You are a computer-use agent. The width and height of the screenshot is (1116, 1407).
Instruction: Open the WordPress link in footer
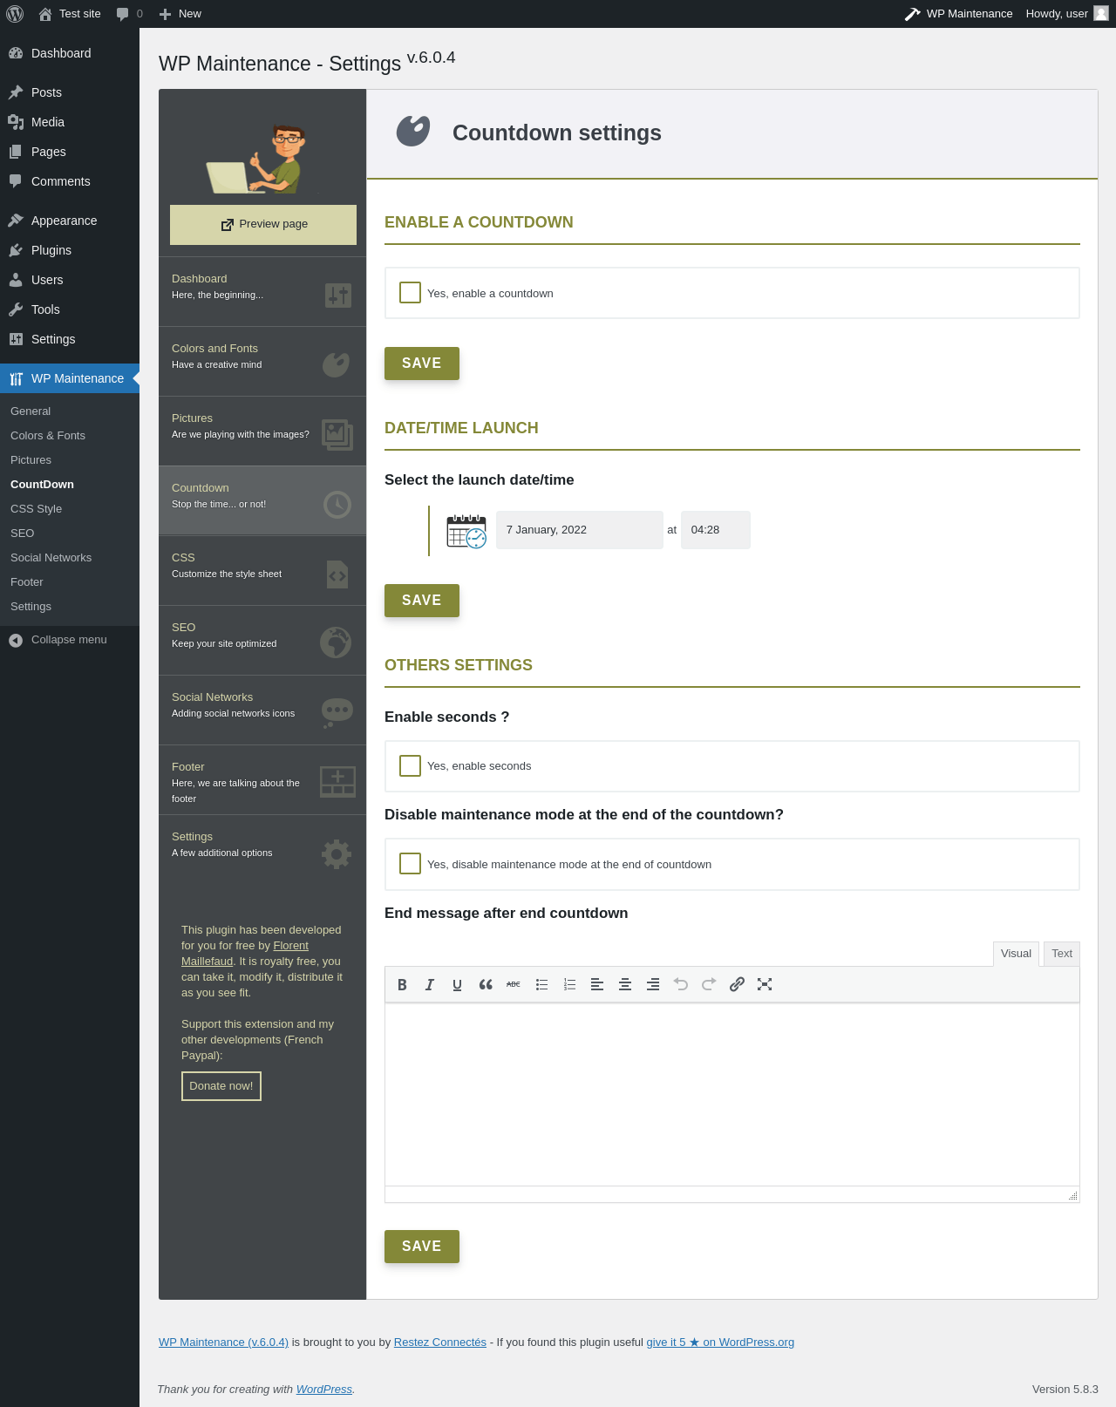point(324,1390)
